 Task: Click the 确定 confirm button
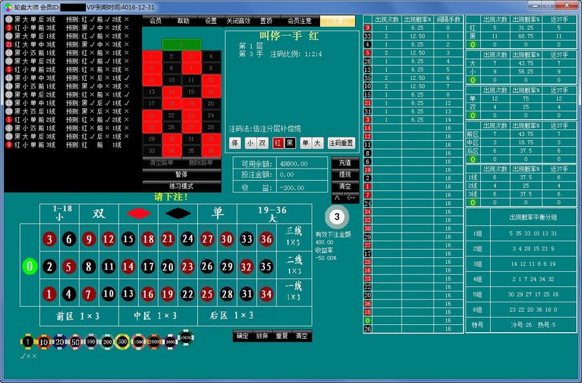(x=242, y=336)
